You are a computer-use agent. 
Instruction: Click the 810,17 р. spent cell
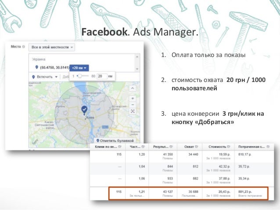(x=254, y=157)
